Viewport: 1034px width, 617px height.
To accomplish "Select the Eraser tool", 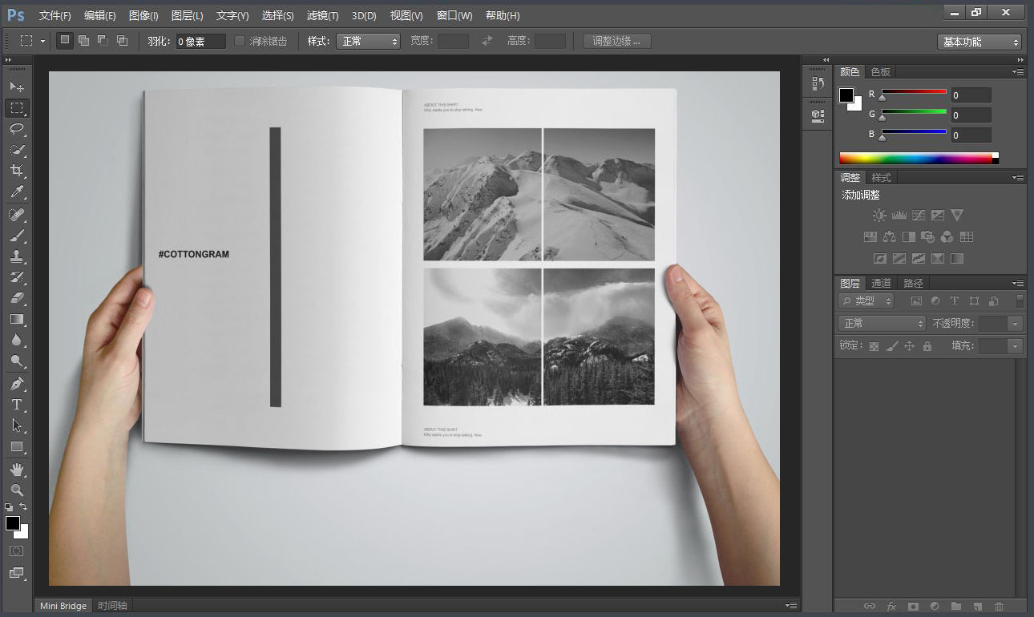I will tap(17, 298).
